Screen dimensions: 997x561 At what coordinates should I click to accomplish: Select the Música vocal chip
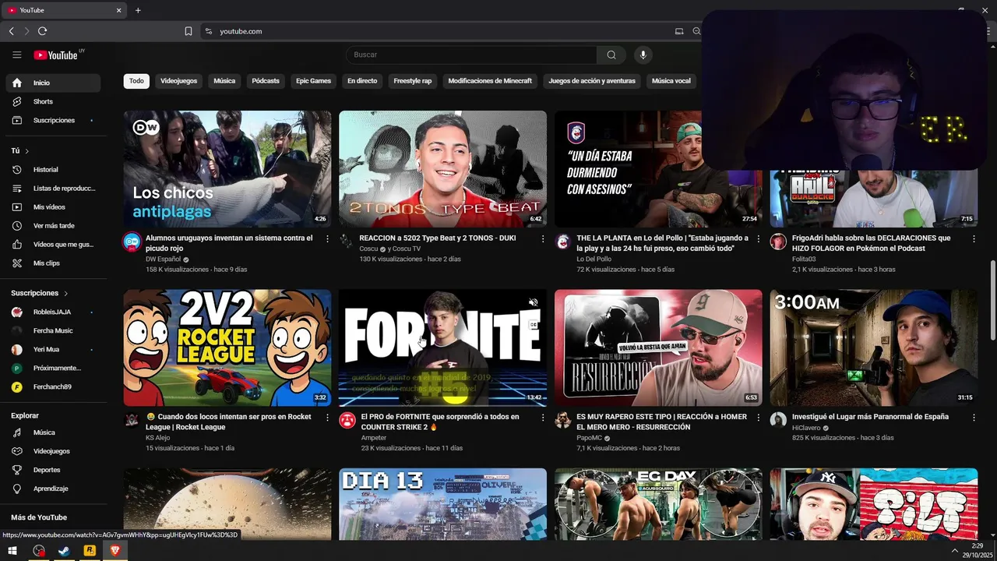671,81
